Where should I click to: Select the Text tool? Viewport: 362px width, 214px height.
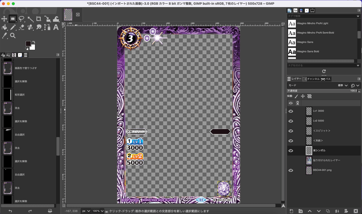tap(56, 27)
